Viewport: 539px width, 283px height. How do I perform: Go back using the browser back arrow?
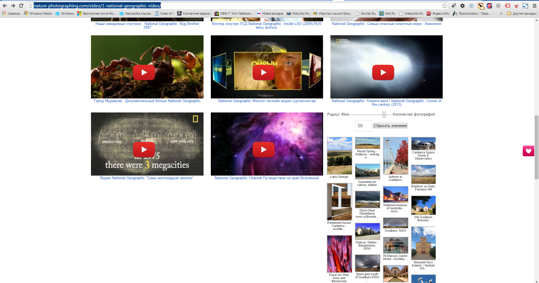pyautogui.click(x=5, y=6)
